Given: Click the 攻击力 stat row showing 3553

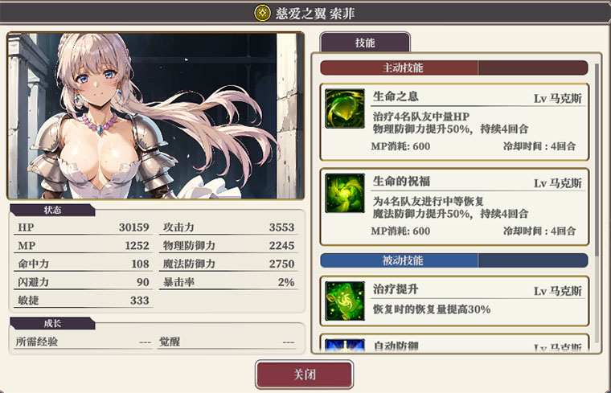Looking at the screenshot, I should (x=228, y=227).
